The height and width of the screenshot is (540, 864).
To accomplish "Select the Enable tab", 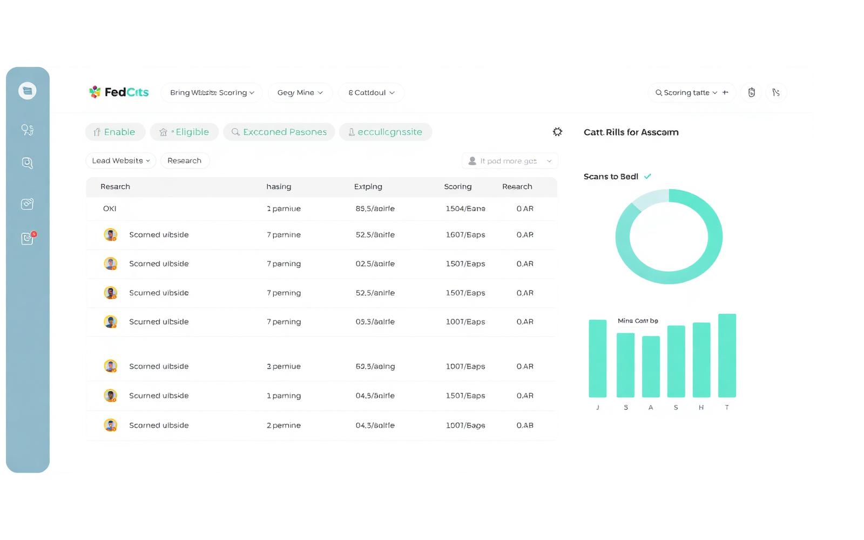I will 115,132.
